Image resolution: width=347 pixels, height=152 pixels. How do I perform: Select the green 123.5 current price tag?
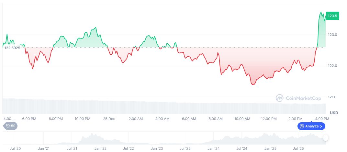(x=332, y=16)
